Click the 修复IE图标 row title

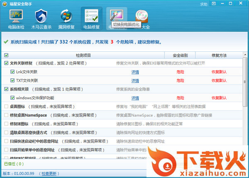point(19,124)
